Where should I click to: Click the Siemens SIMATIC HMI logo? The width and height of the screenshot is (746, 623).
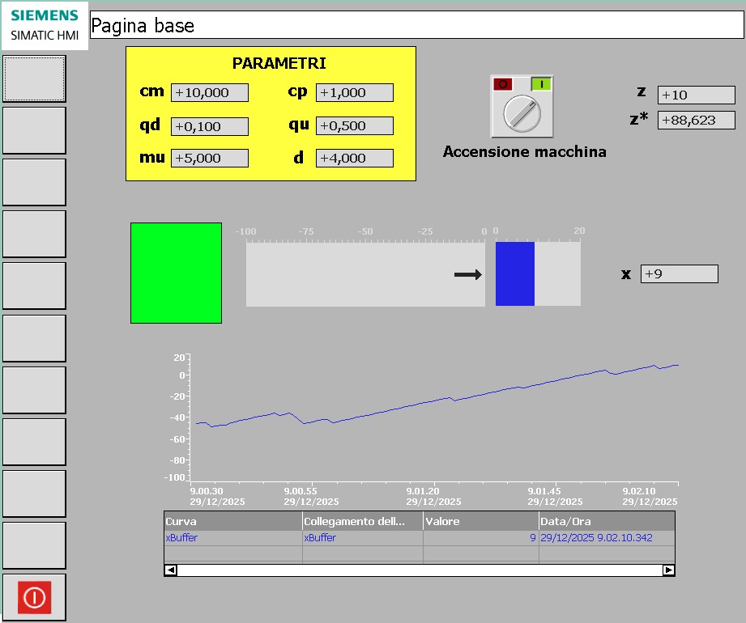(45, 25)
